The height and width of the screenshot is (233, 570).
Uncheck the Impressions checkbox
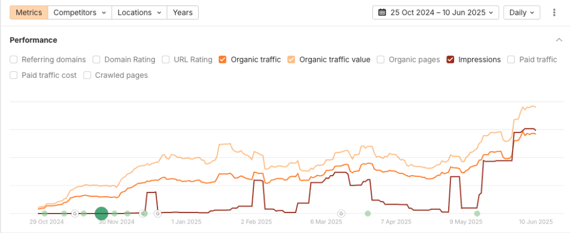pyautogui.click(x=450, y=60)
